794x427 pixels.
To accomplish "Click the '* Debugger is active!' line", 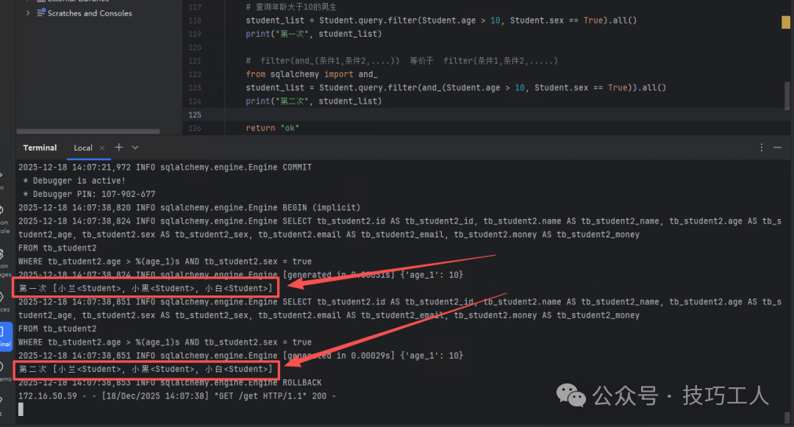I will coord(74,181).
